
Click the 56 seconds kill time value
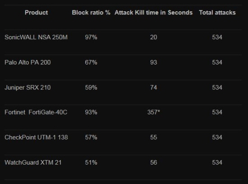click(x=154, y=162)
